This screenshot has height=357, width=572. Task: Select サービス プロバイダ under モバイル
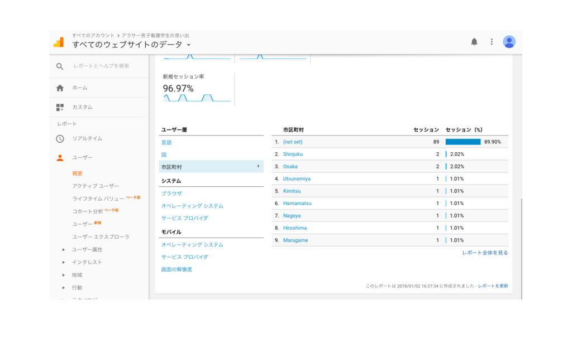pyautogui.click(x=184, y=257)
